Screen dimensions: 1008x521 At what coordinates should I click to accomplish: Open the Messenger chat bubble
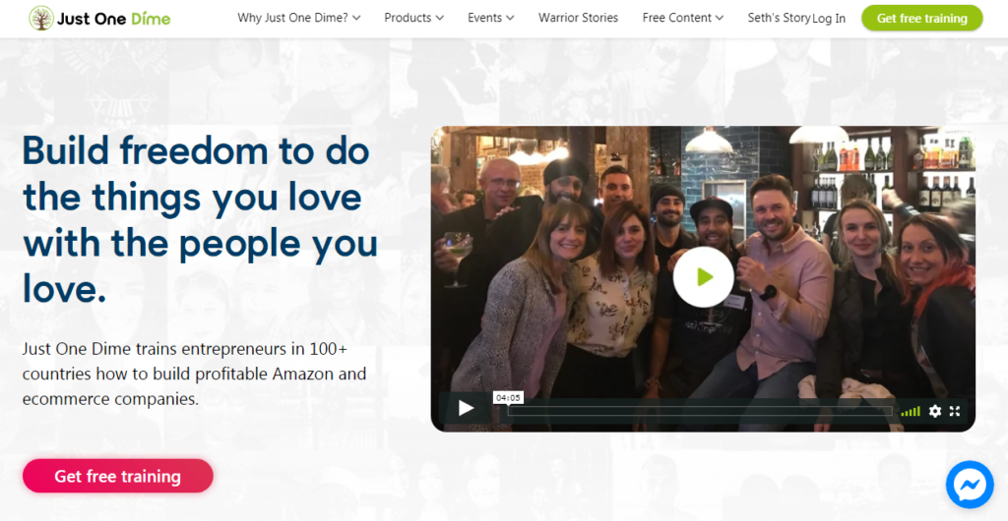(x=970, y=485)
